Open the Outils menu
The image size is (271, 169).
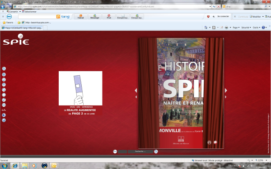[x=257, y=27]
